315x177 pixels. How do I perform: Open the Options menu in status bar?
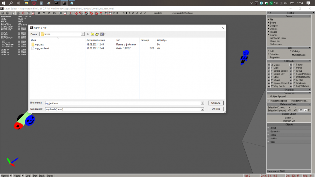pos(6,175)
